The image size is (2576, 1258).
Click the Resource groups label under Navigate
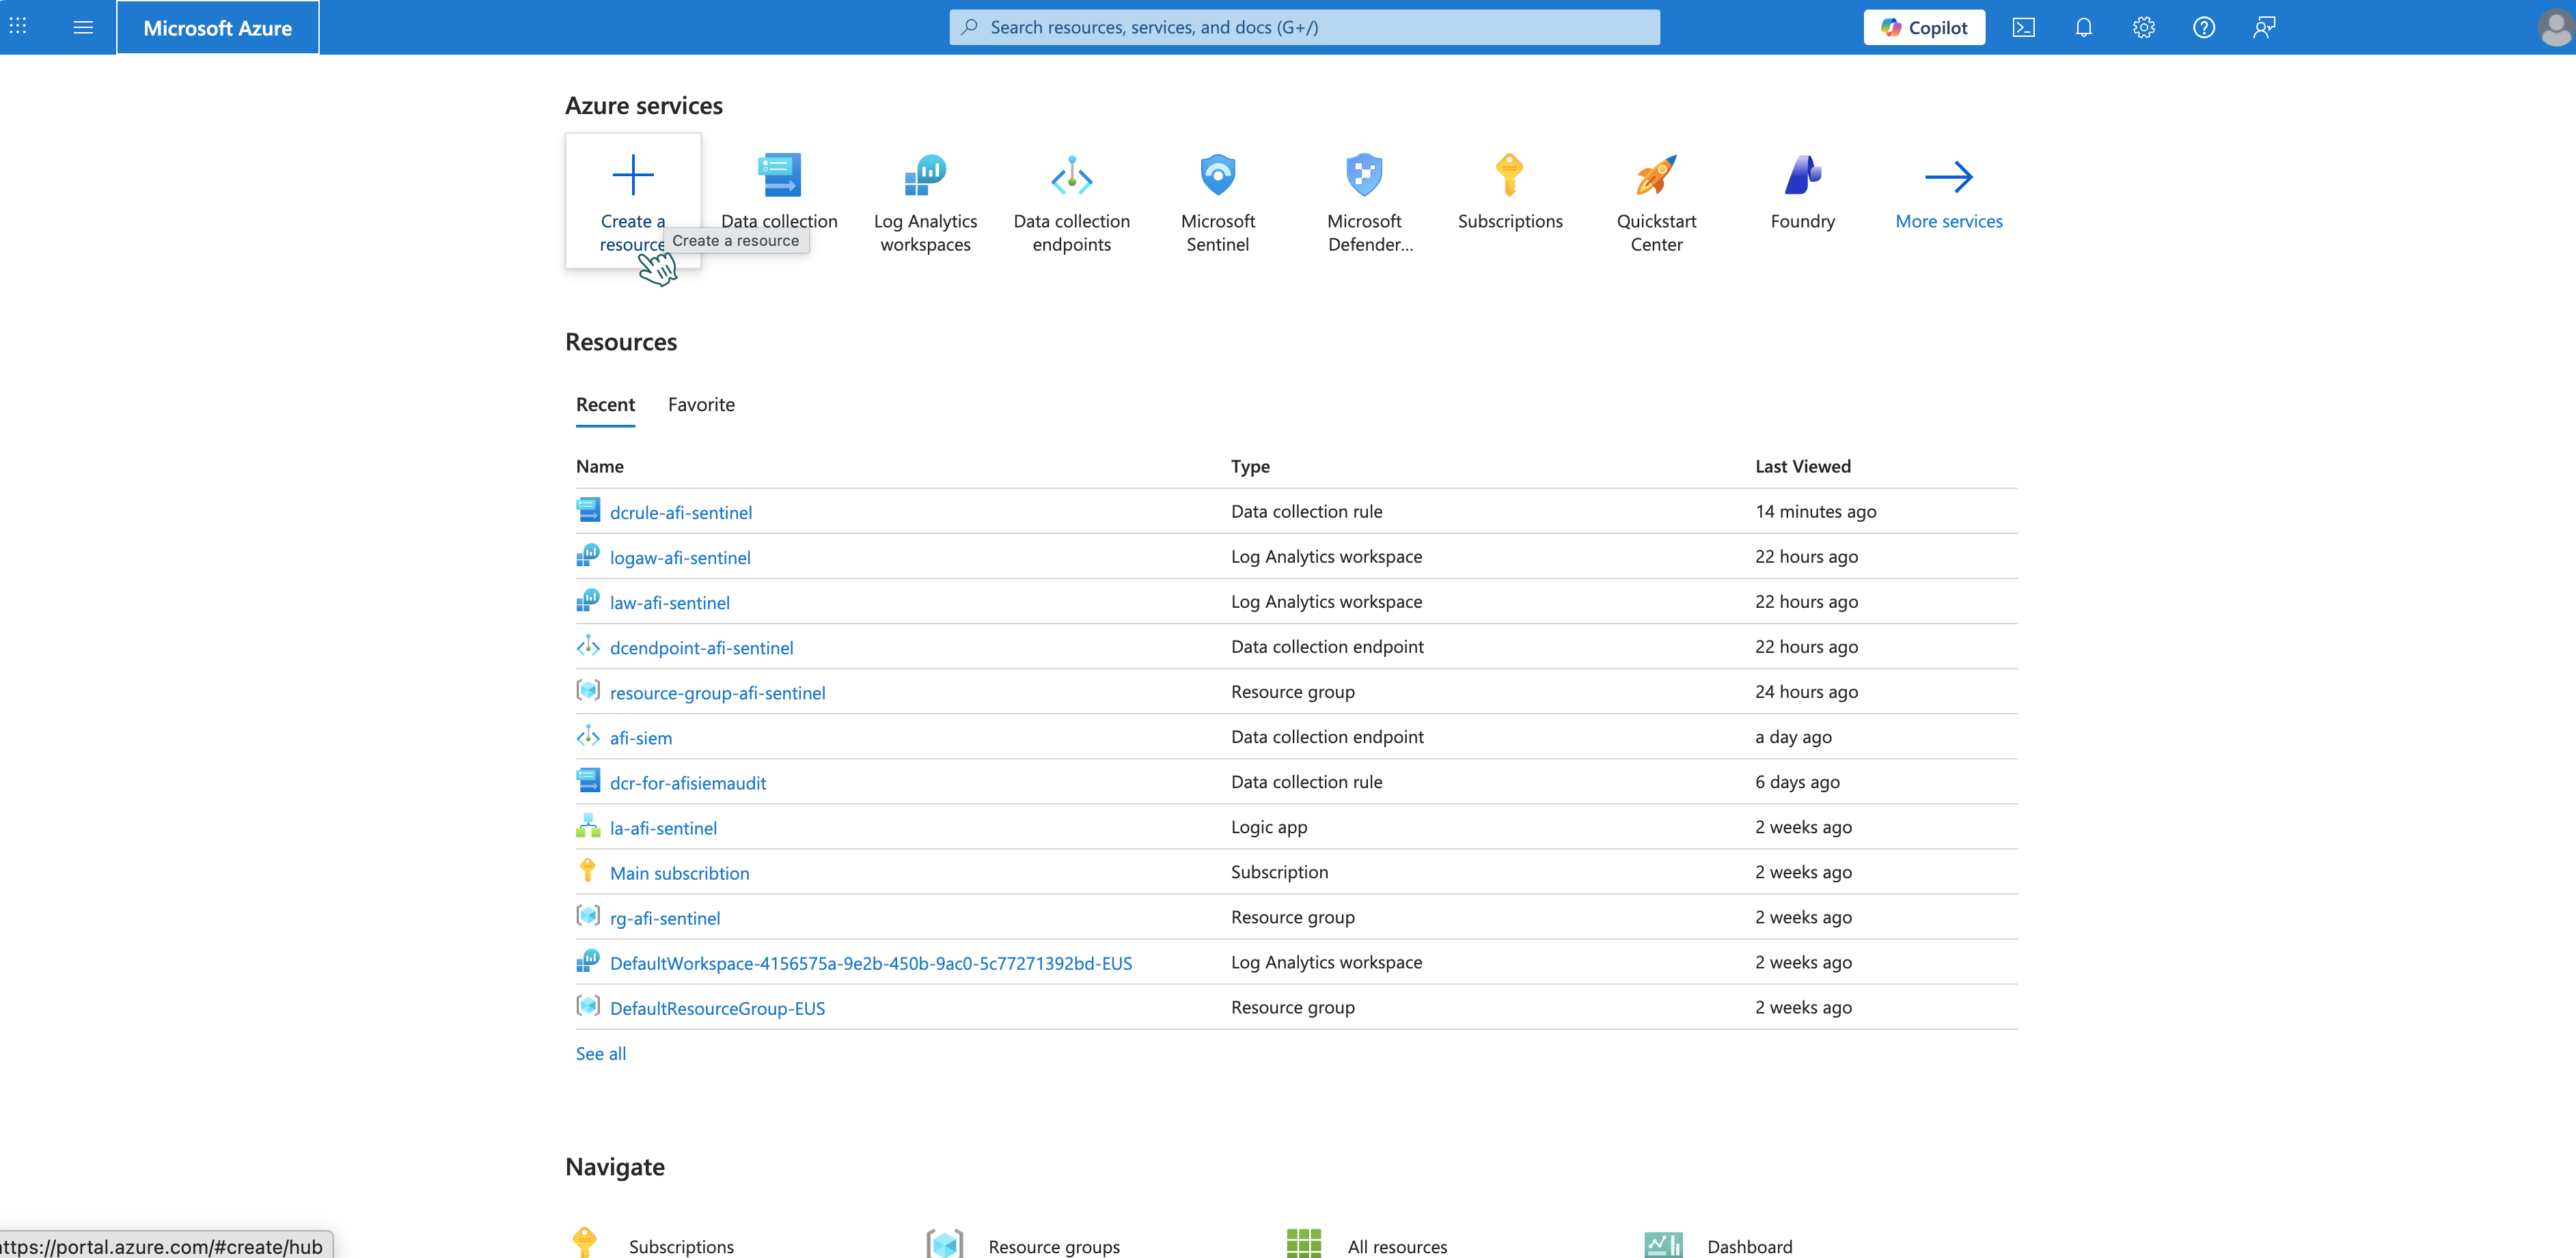coord(1054,1246)
